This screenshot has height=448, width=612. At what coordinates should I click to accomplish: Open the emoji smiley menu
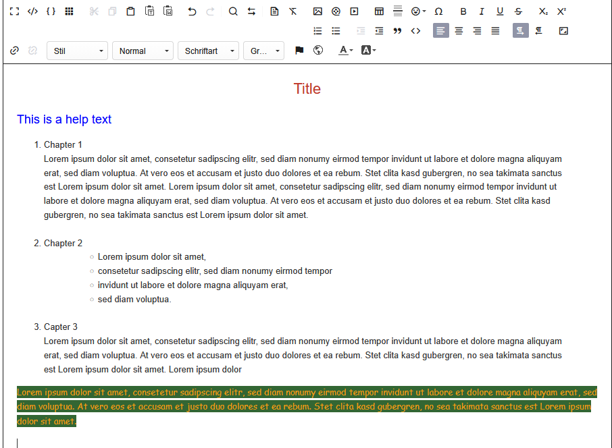click(x=418, y=11)
